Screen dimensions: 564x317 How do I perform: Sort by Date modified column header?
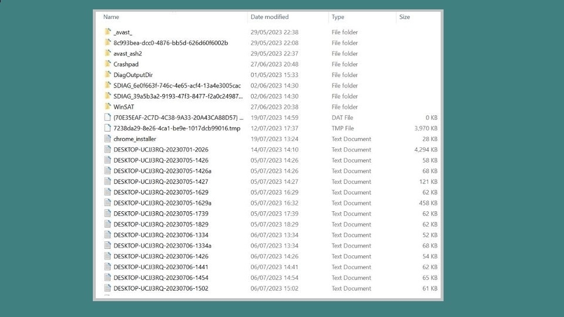pos(270,17)
